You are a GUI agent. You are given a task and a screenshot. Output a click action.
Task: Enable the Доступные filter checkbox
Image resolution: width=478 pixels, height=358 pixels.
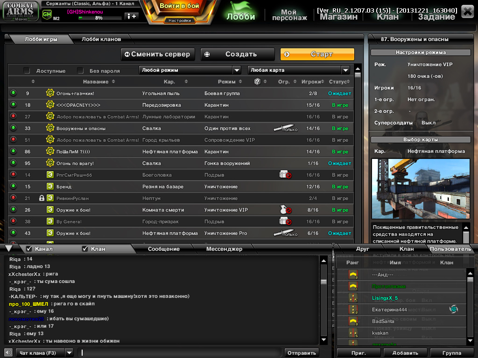(27, 71)
